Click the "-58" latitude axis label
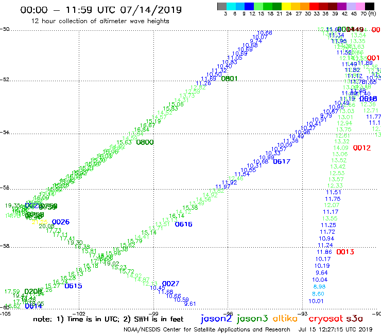 pyautogui.click(x=5, y=246)
